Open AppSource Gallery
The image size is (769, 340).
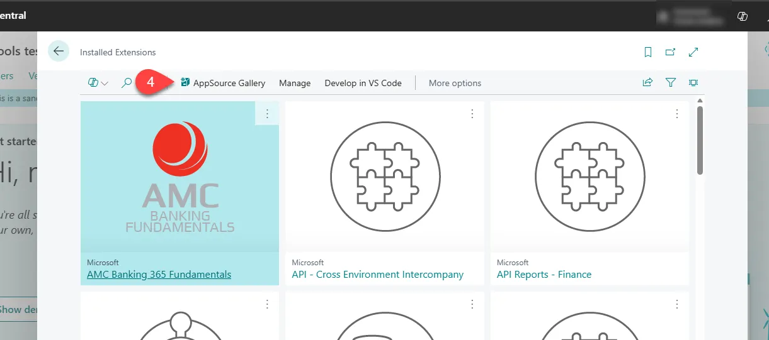222,83
